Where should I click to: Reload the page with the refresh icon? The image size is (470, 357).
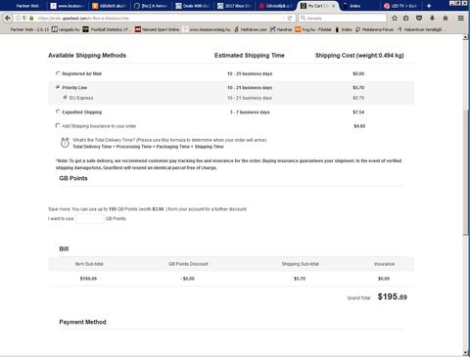(x=290, y=19)
